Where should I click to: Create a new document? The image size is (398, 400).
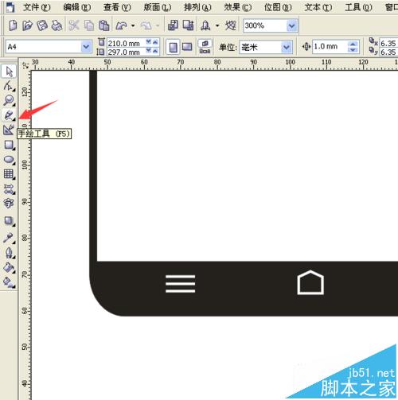coord(13,25)
